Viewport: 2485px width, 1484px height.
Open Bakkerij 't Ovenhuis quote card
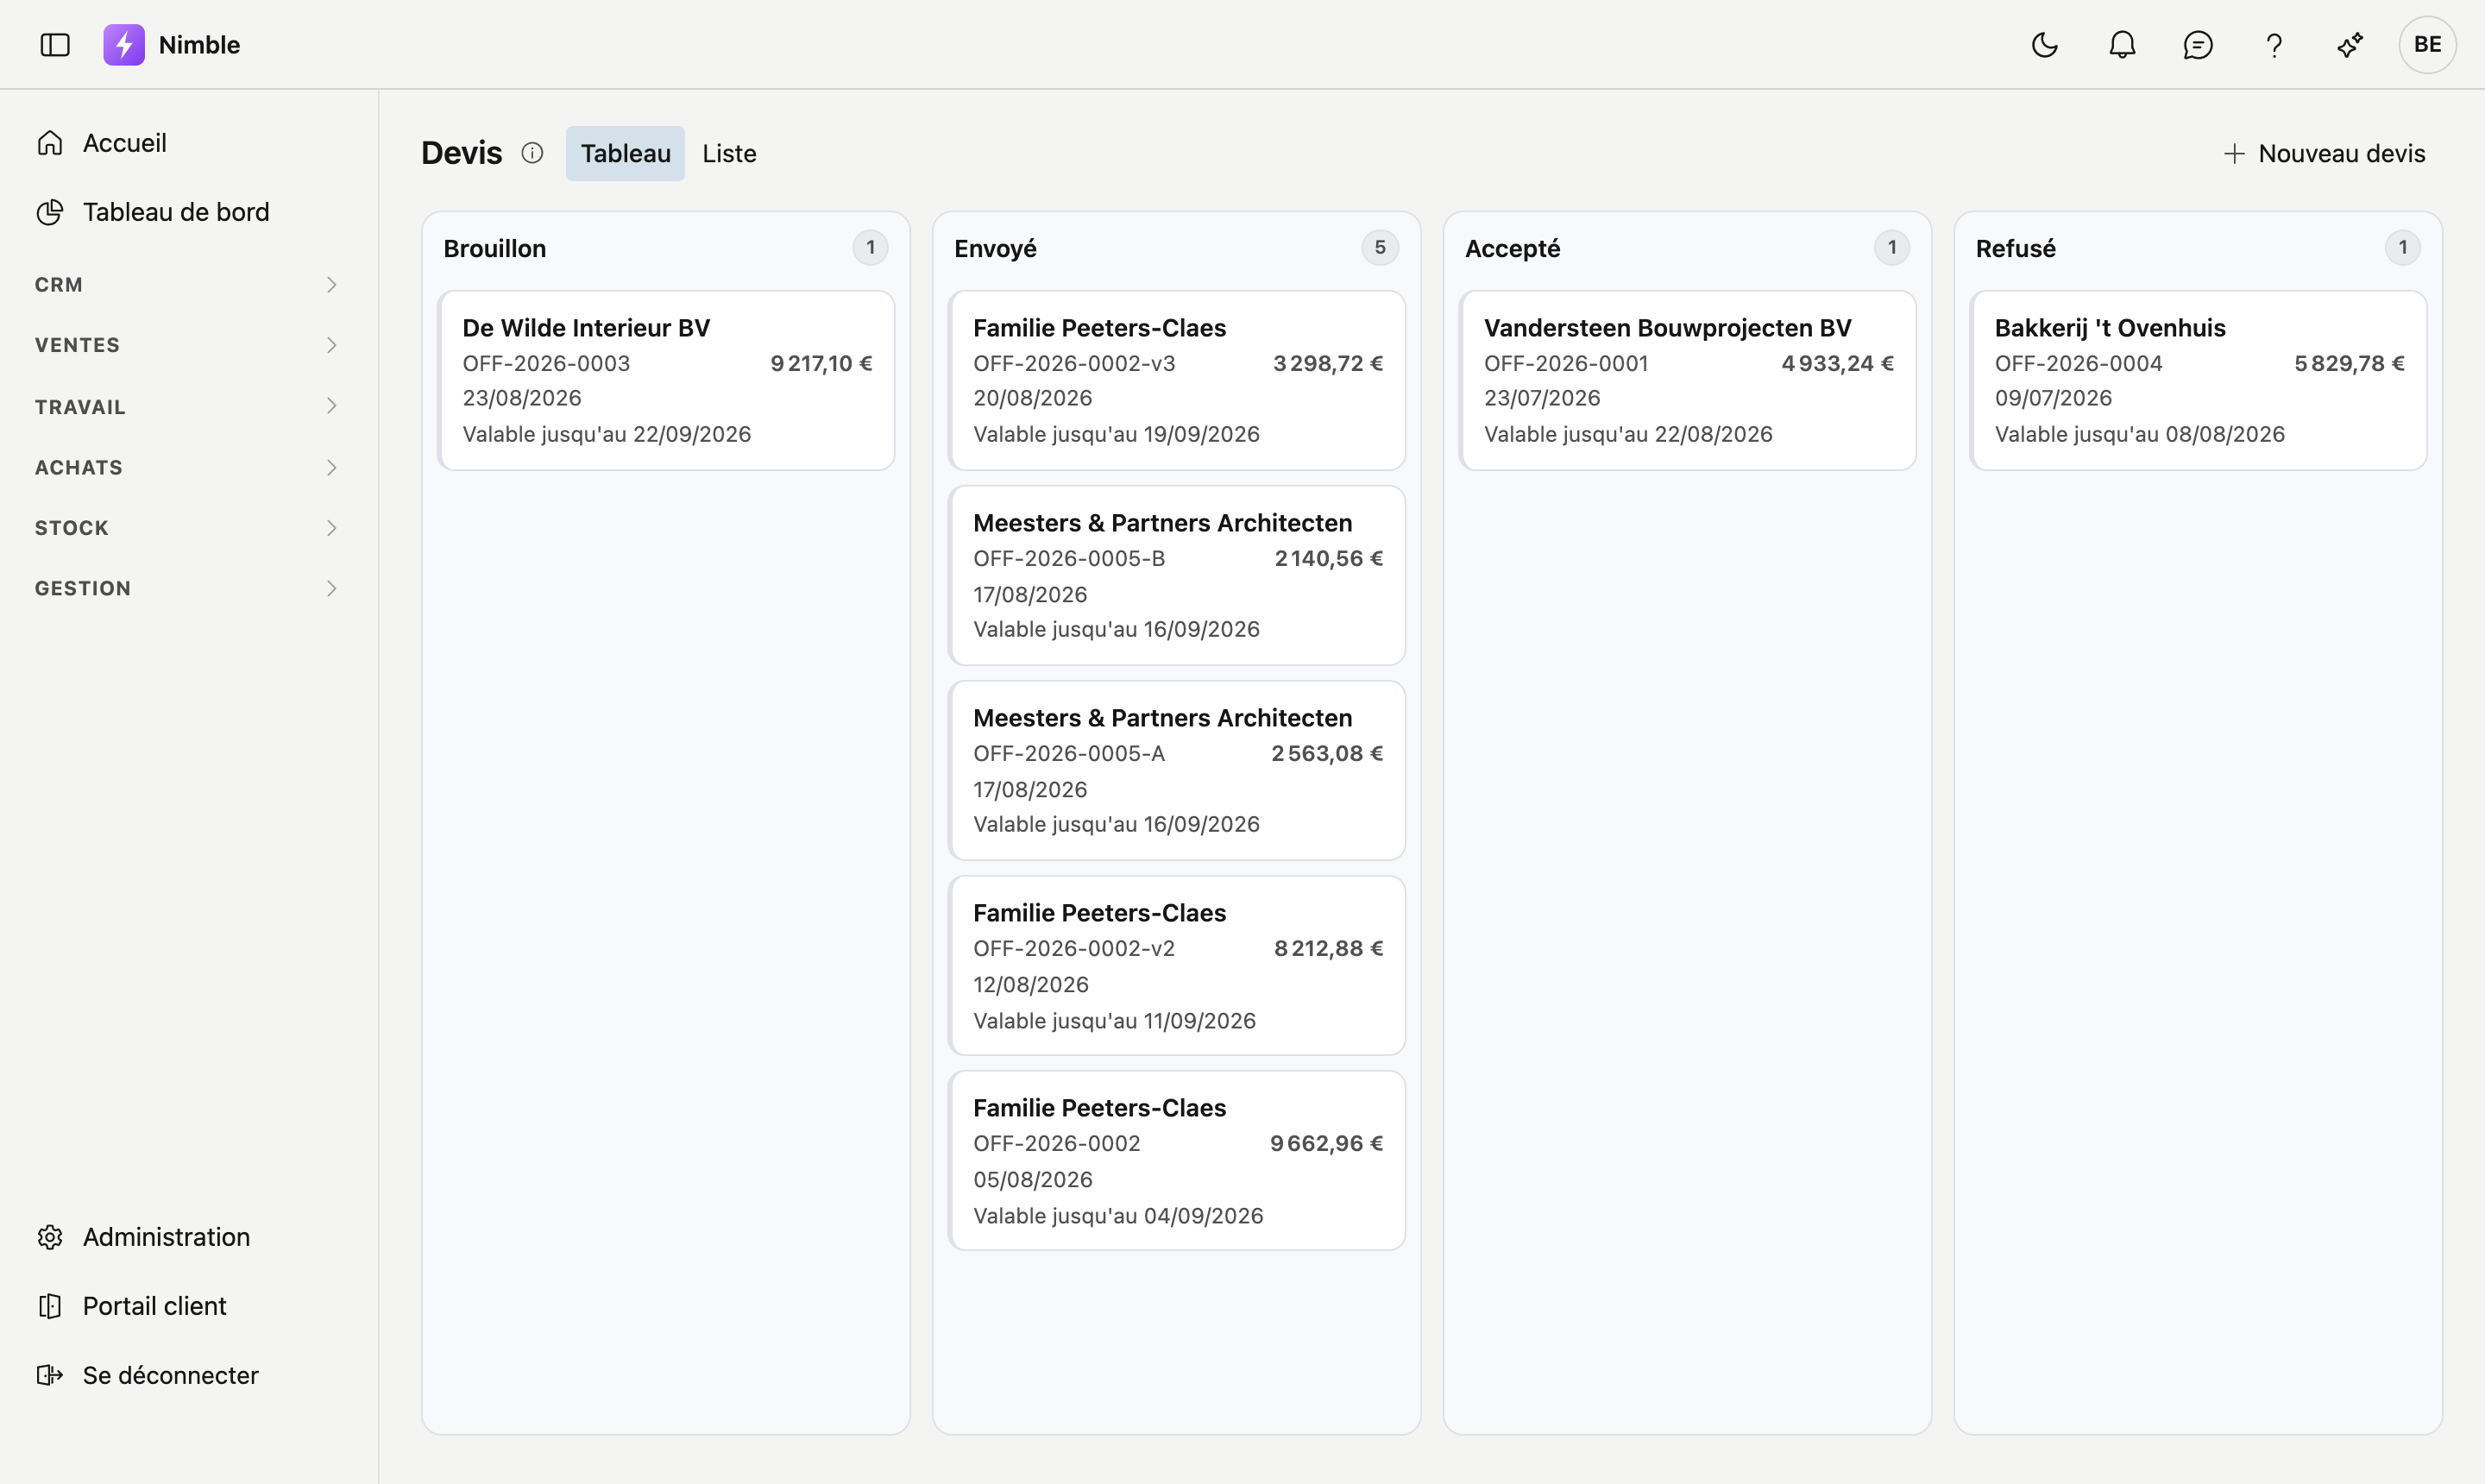2199,380
